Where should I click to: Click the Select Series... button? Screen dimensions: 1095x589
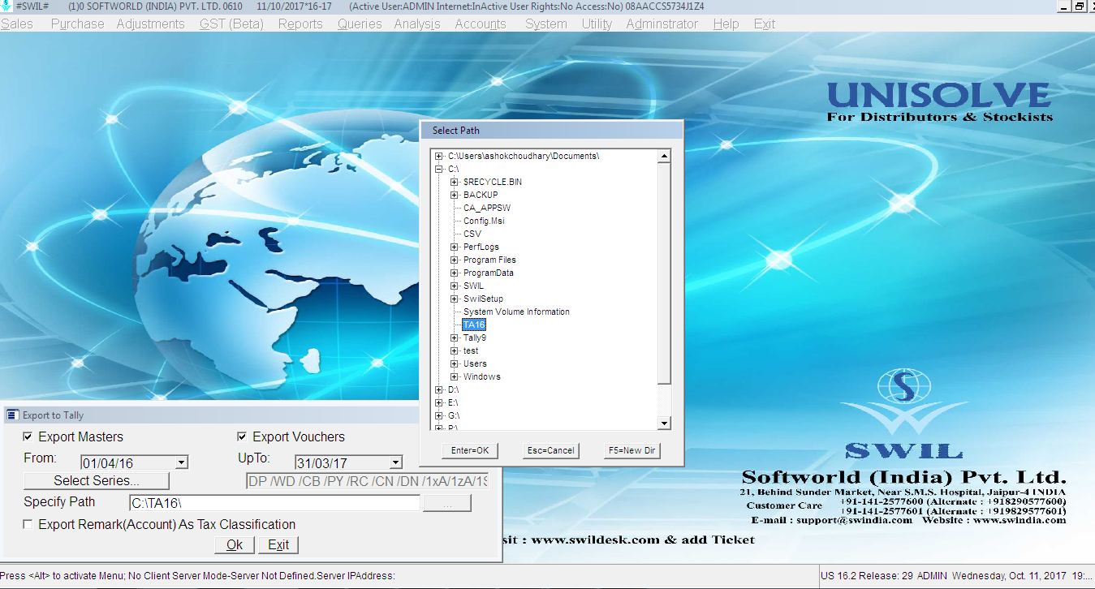[97, 481]
